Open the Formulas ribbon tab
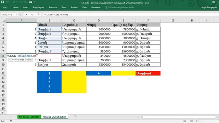Image resolution: width=219 pixels, height=123 pixels. (53, 8)
